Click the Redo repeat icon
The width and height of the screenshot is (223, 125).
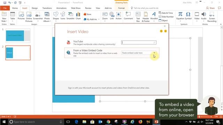(15, 2)
